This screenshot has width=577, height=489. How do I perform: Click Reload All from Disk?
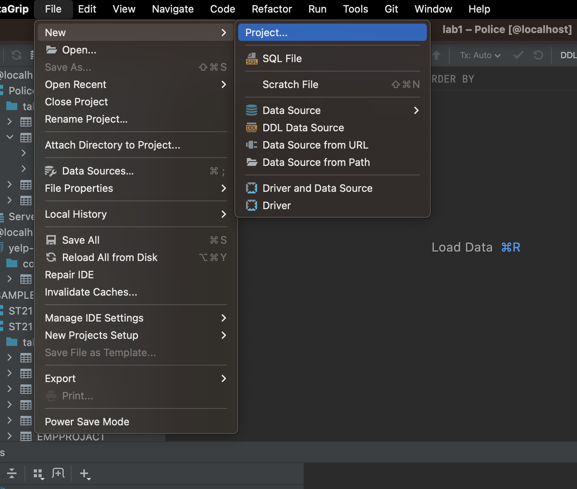[x=136, y=257]
